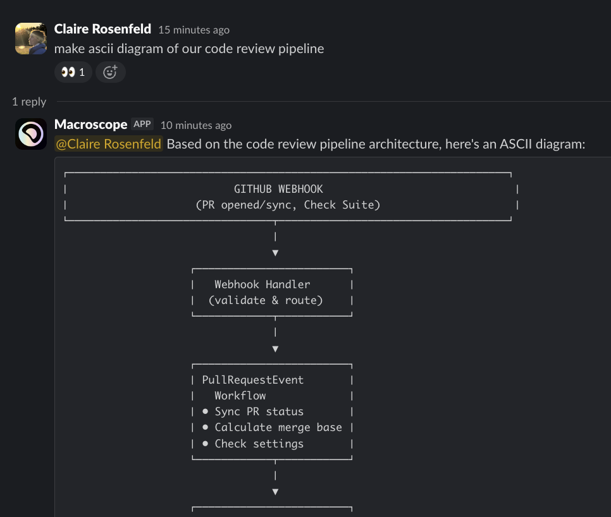Open permalink via the 10 minutes ago timestamp
611x517 pixels.
click(197, 125)
